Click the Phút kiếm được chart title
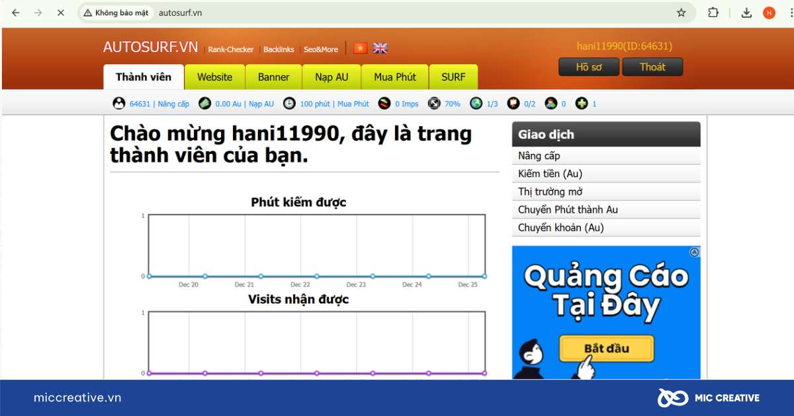 (x=298, y=202)
